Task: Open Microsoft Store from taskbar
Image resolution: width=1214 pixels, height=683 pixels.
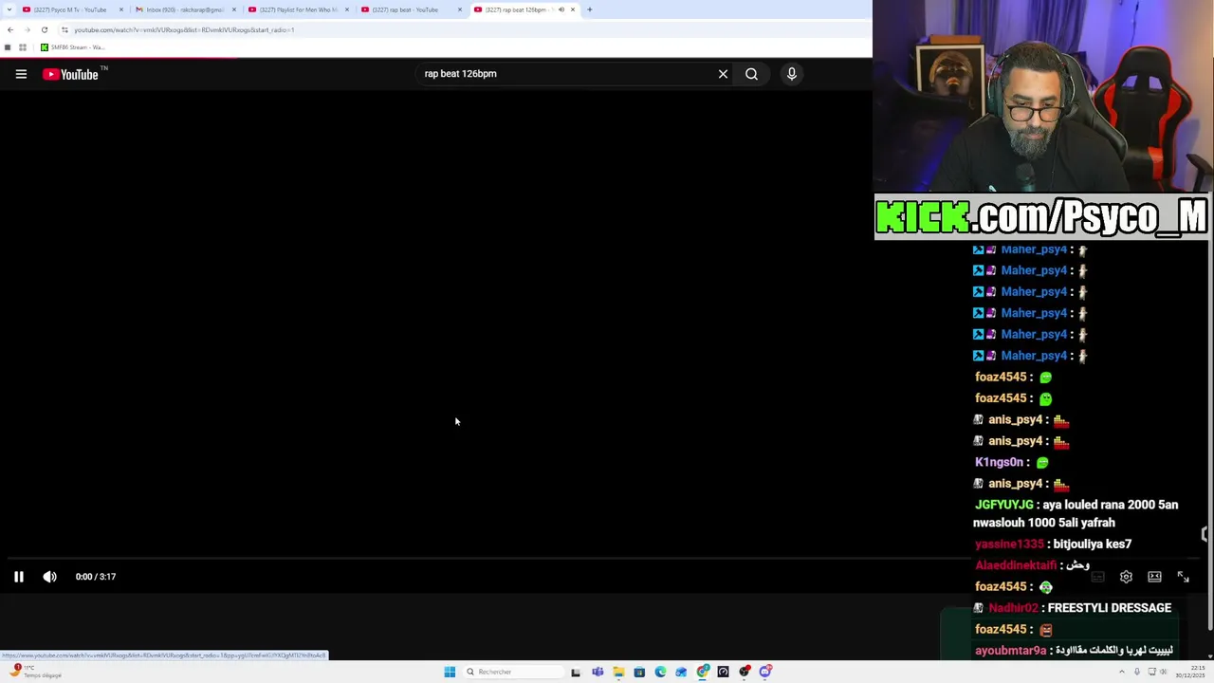Action: tap(639, 672)
